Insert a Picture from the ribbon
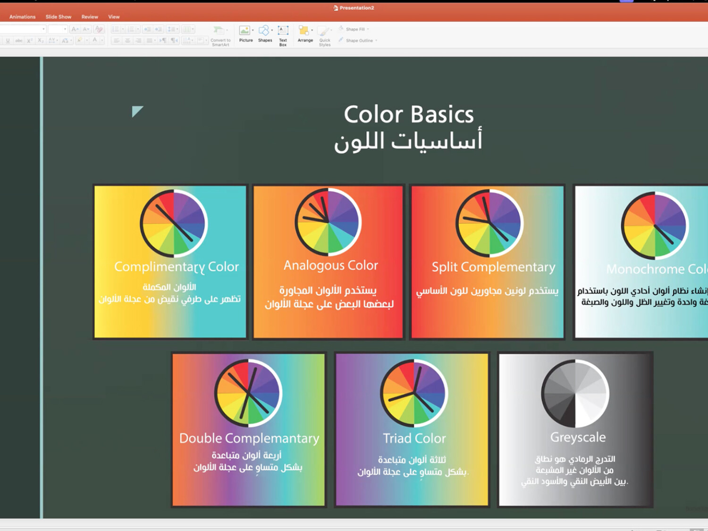The width and height of the screenshot is (708, 531). (x=245, y=34)
